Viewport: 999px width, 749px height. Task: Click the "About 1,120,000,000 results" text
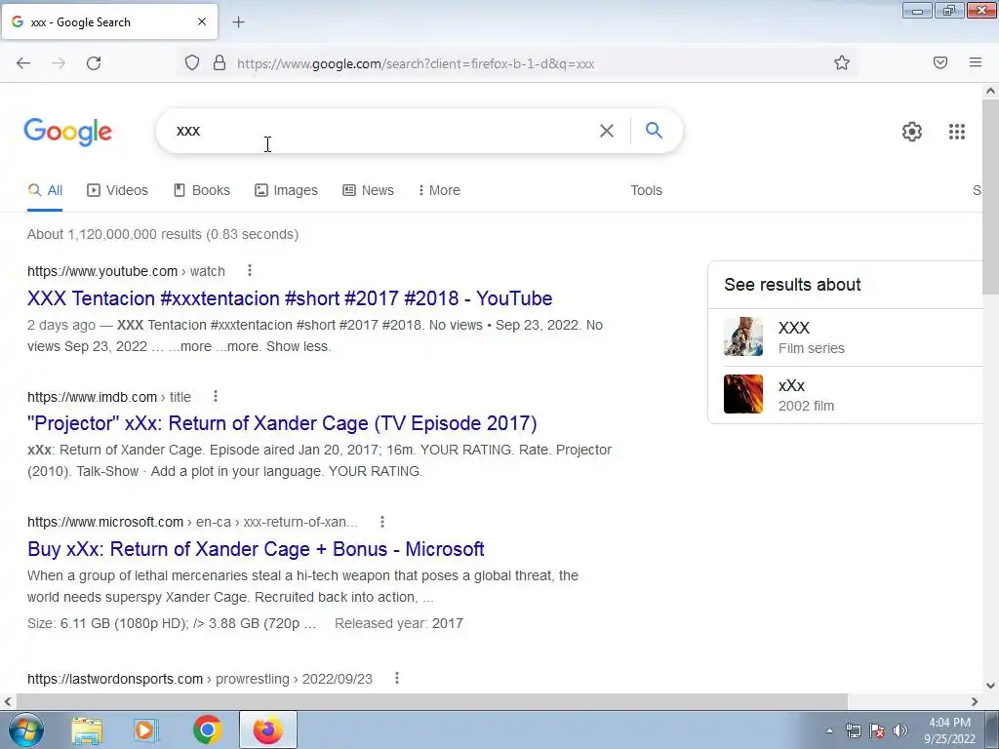[x=163, y=234]
